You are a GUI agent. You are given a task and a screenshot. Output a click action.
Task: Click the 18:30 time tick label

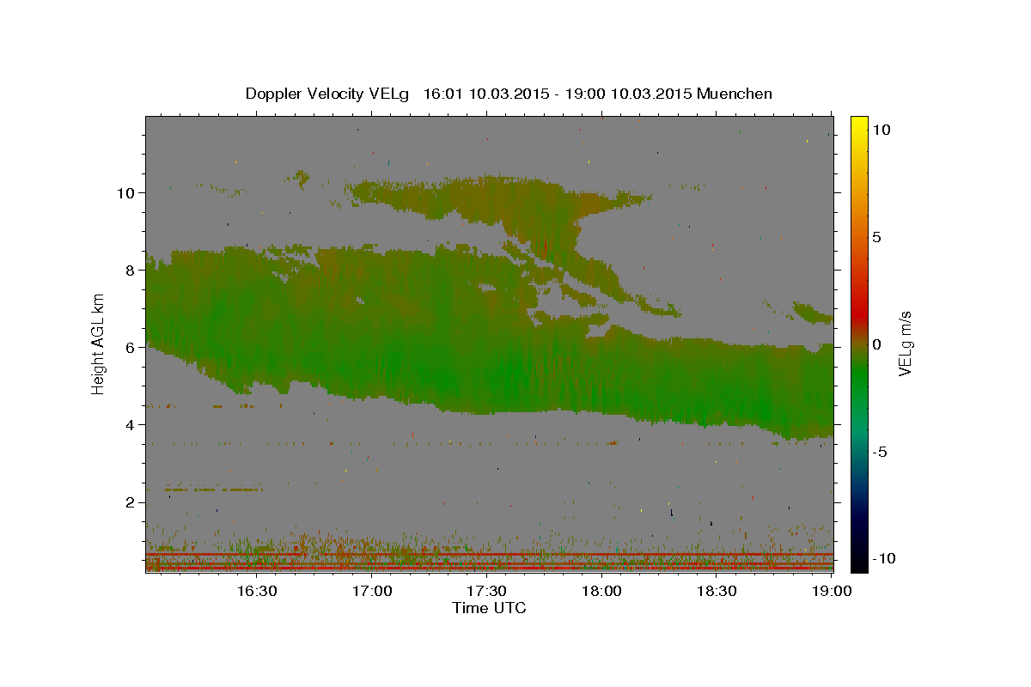[717, 592]
